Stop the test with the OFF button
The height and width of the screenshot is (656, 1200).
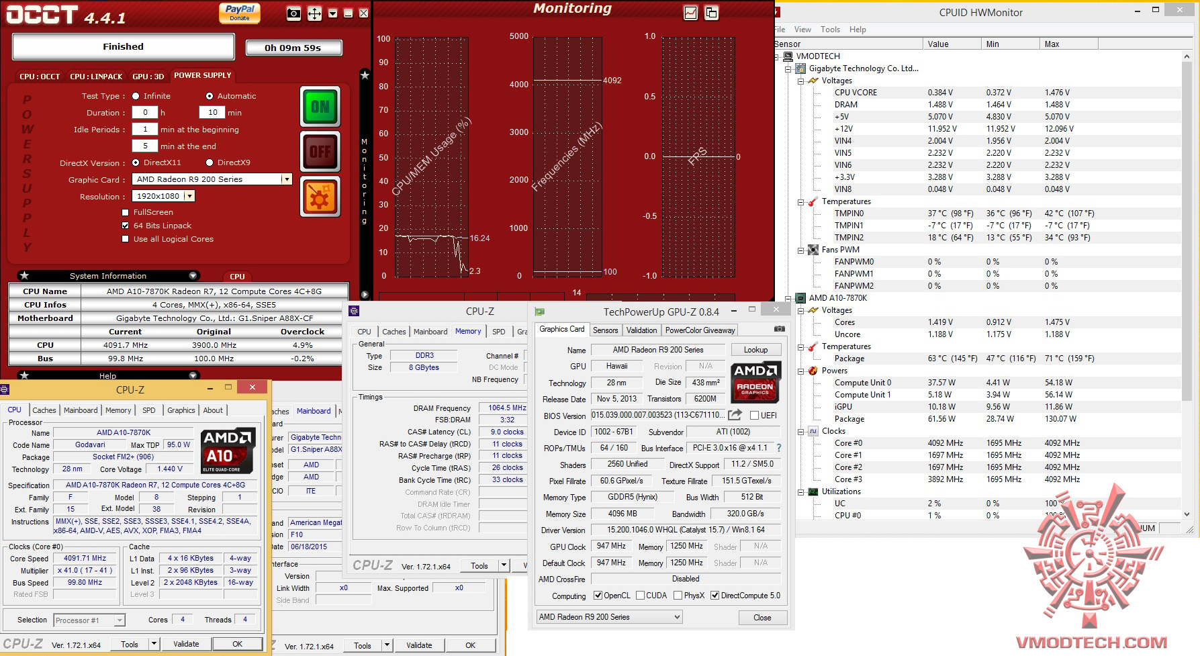point(320,152)
